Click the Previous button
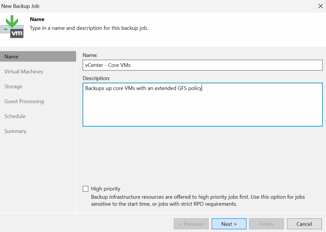The height and width of the screenshot is (232, 326). pyautogui.click(x=191, y=224)
